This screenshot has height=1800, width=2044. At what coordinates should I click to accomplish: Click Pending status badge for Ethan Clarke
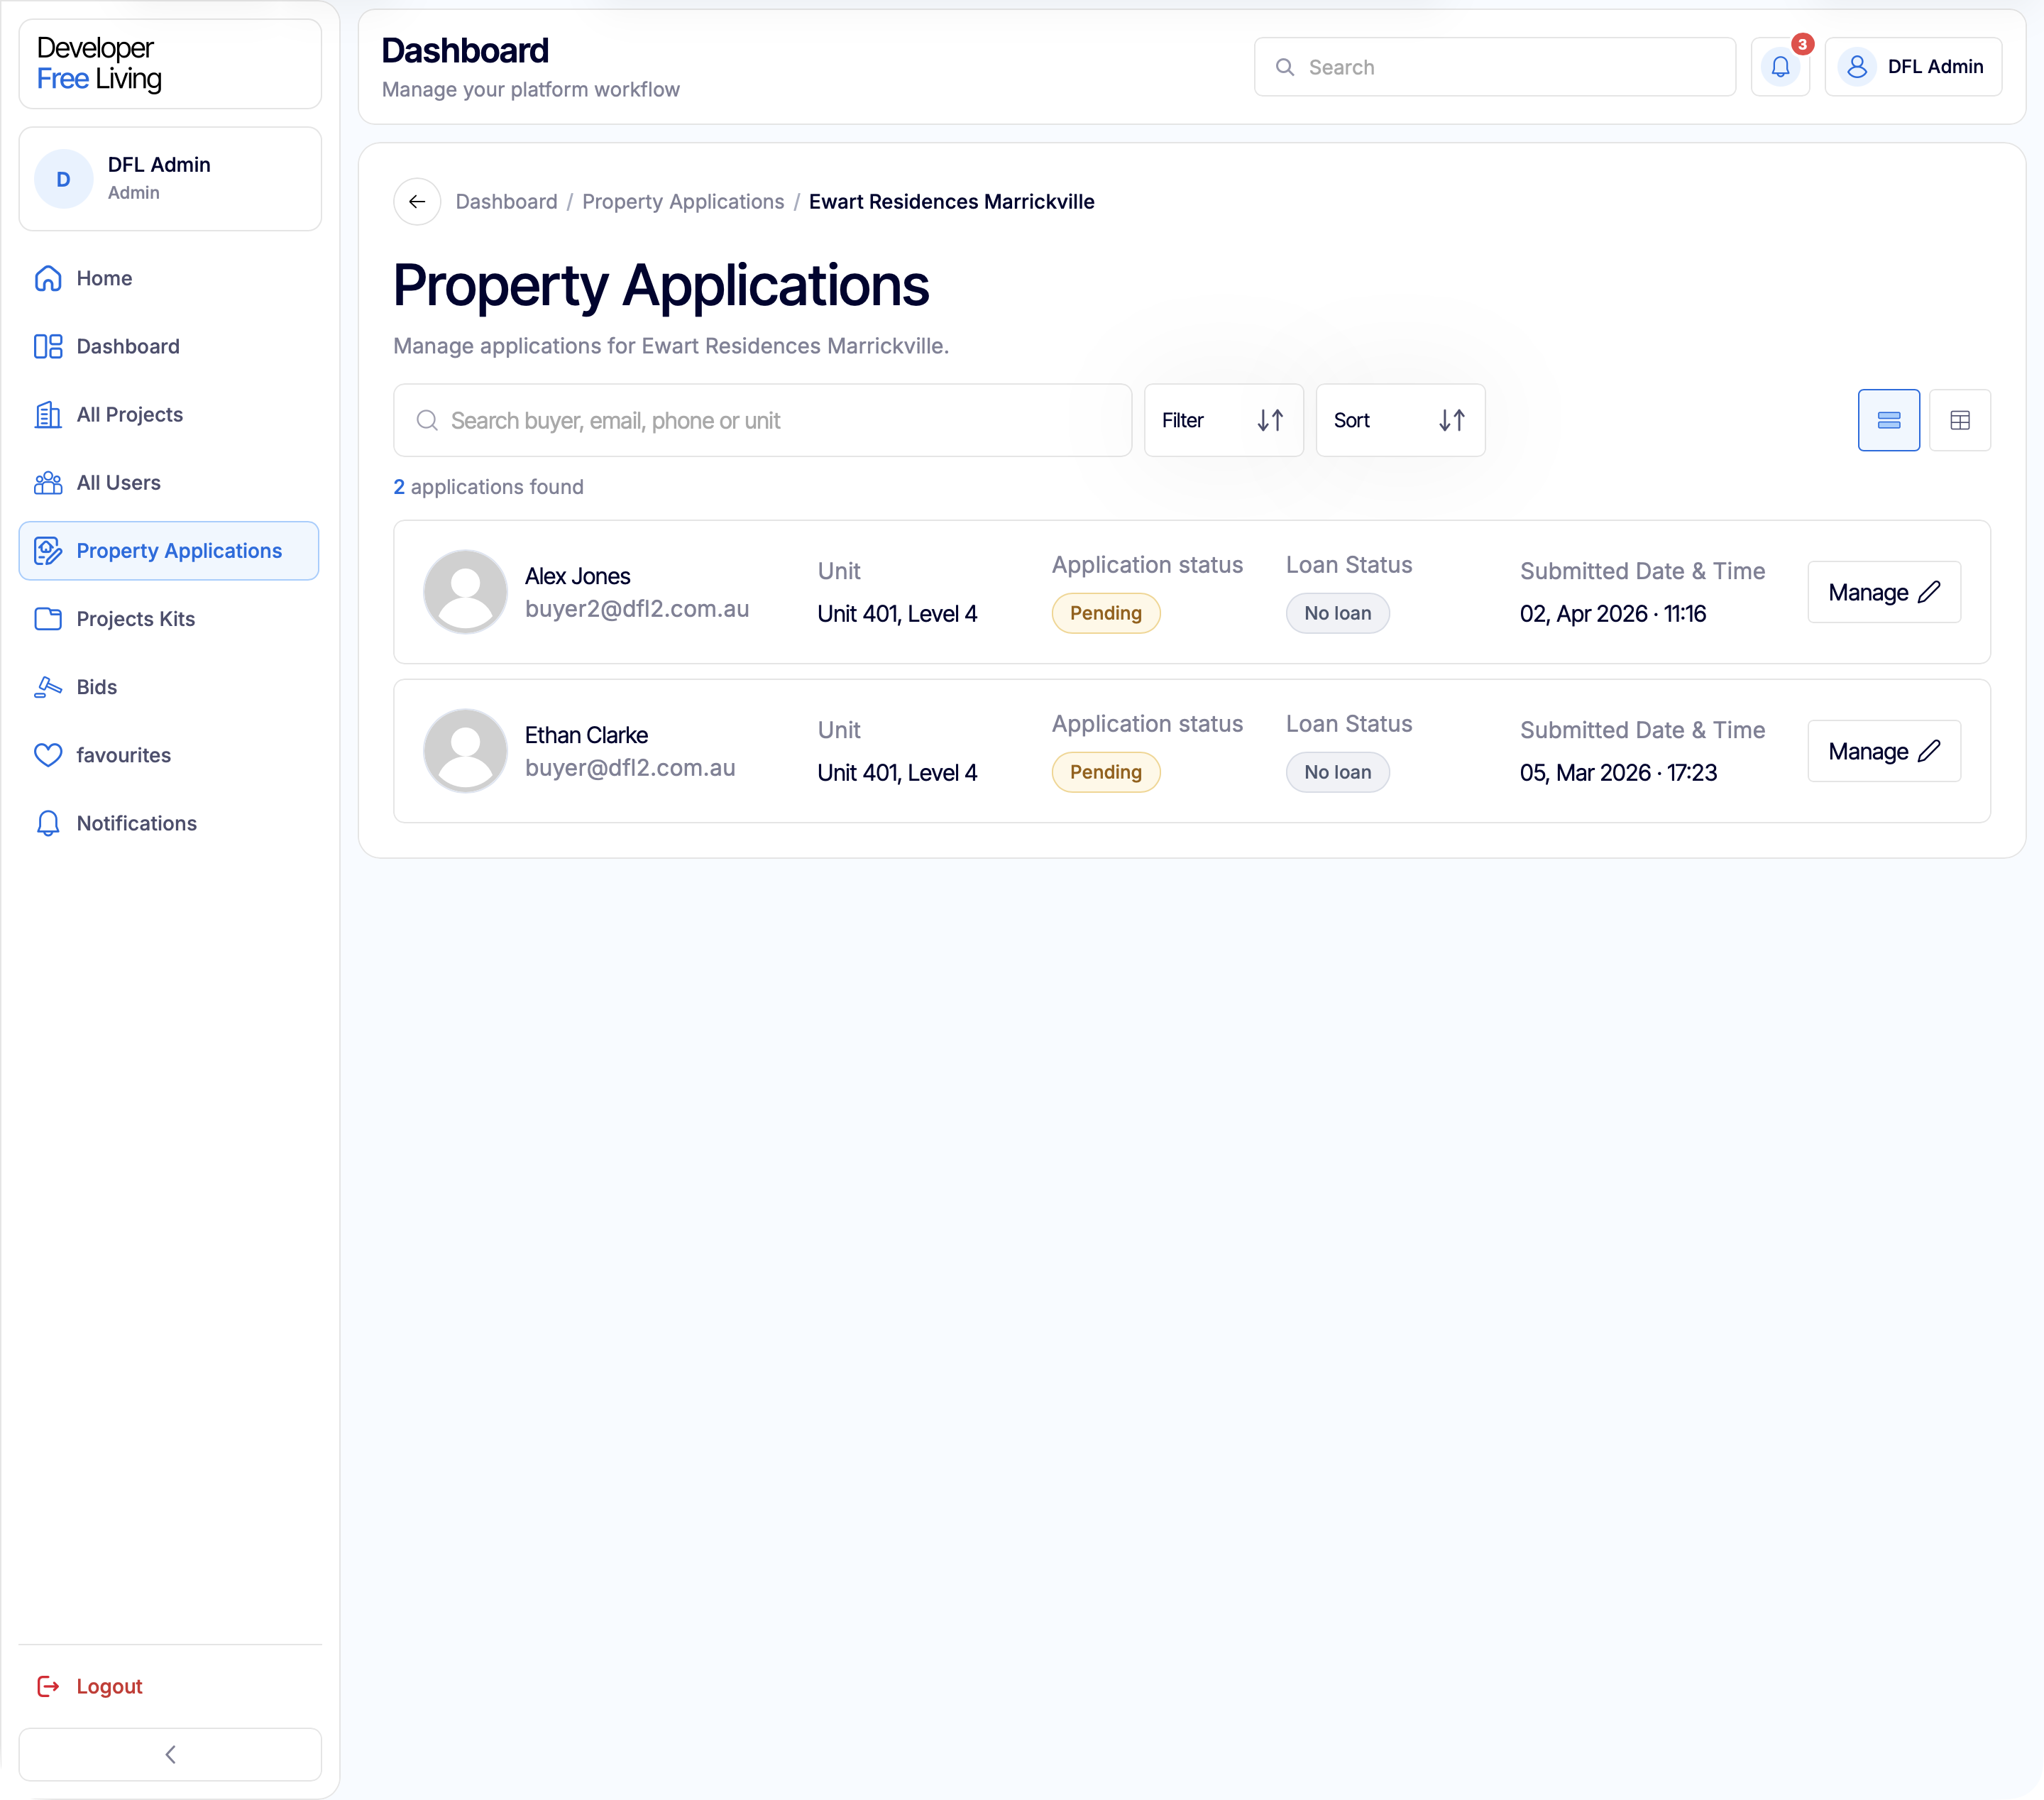click(1106, 772)
